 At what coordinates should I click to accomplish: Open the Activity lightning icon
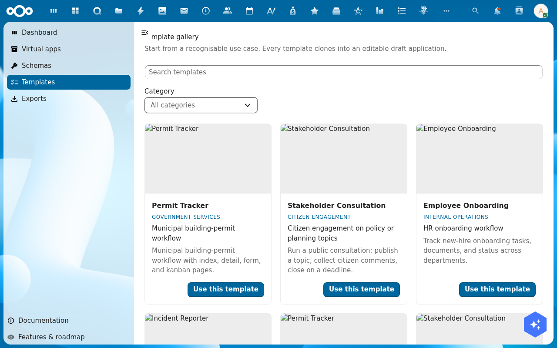[x=141, y=11]
